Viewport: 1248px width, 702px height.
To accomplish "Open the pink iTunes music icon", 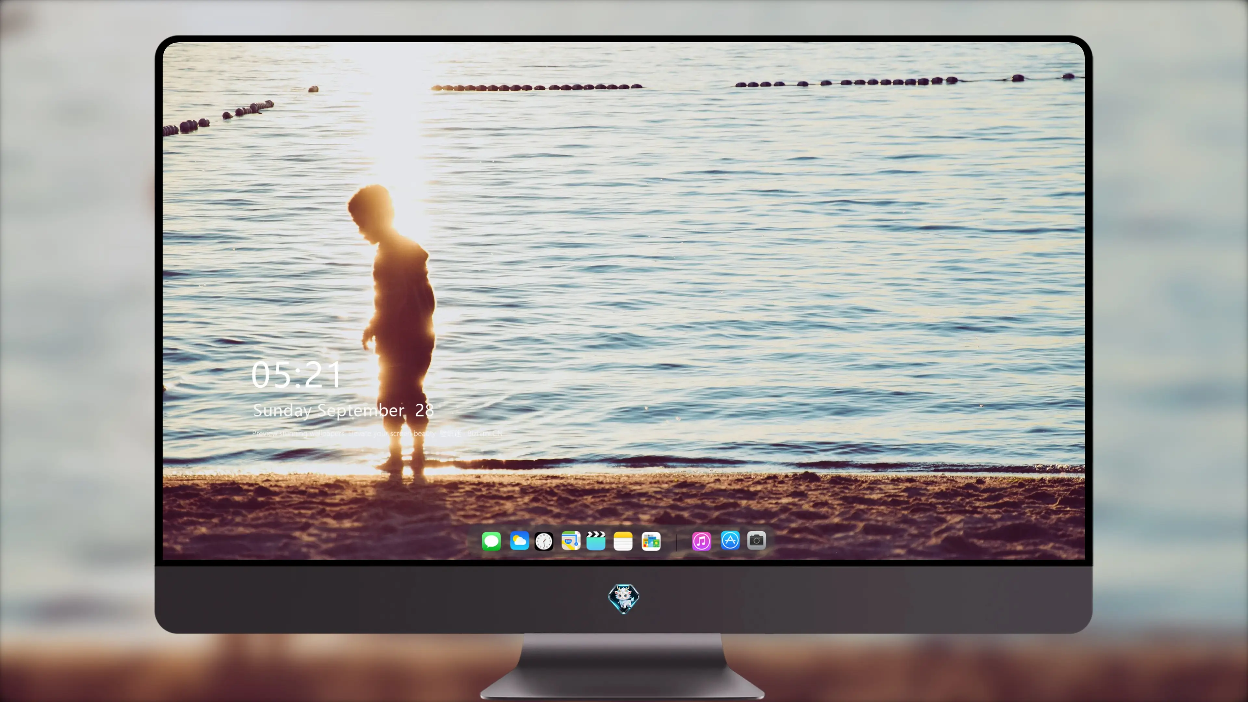I will coord(702,541).
